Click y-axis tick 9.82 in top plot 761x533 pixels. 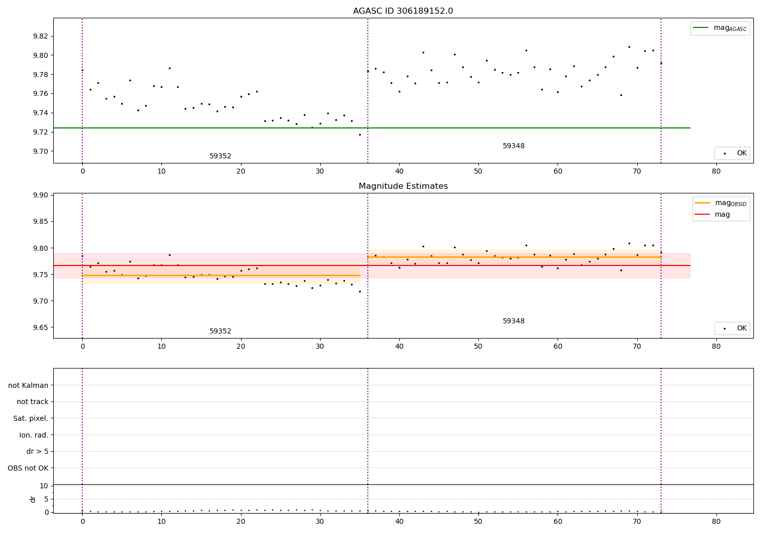(x=41, y=36)
